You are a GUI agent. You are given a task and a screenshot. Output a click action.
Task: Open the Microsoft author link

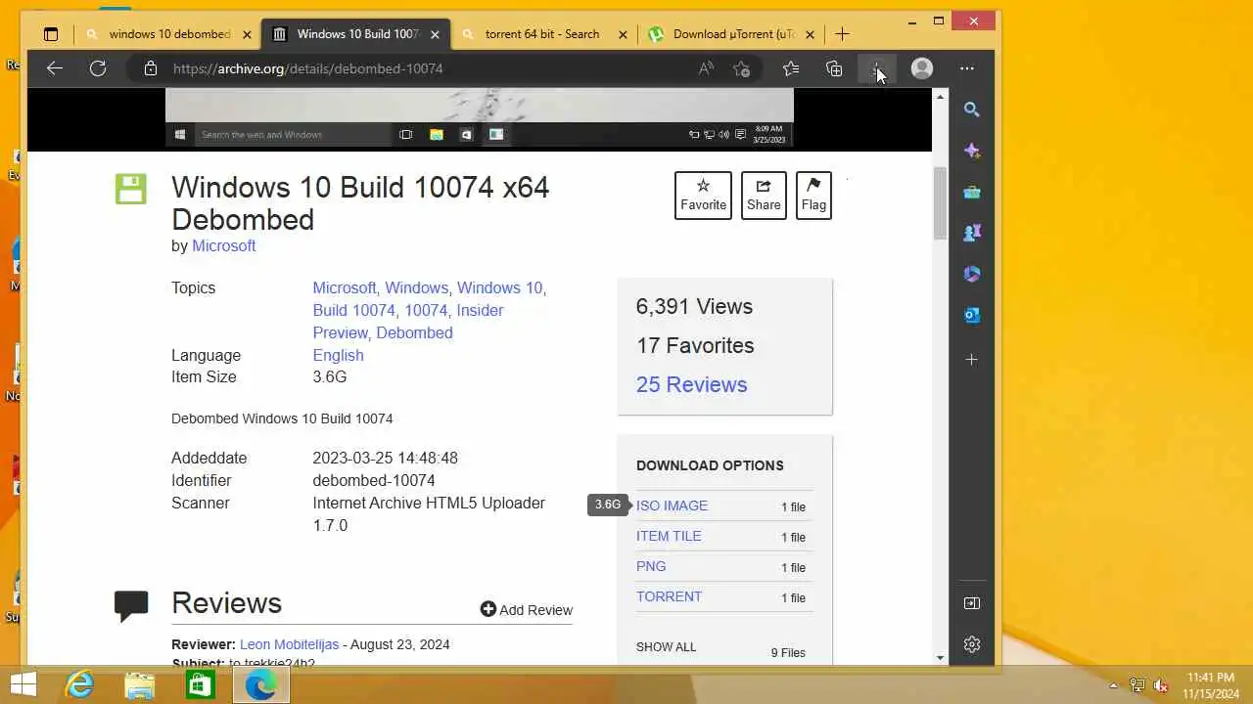(x=223, y=245)
